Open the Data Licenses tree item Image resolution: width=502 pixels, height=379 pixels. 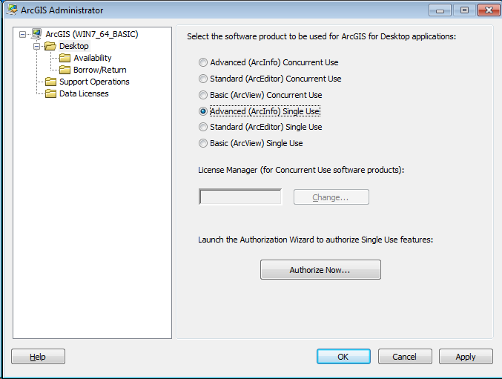tap(84, 93)
